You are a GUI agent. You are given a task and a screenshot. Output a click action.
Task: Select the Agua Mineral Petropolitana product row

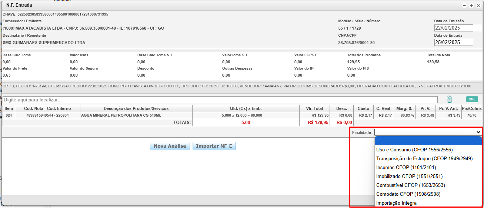tap(136, 115)
